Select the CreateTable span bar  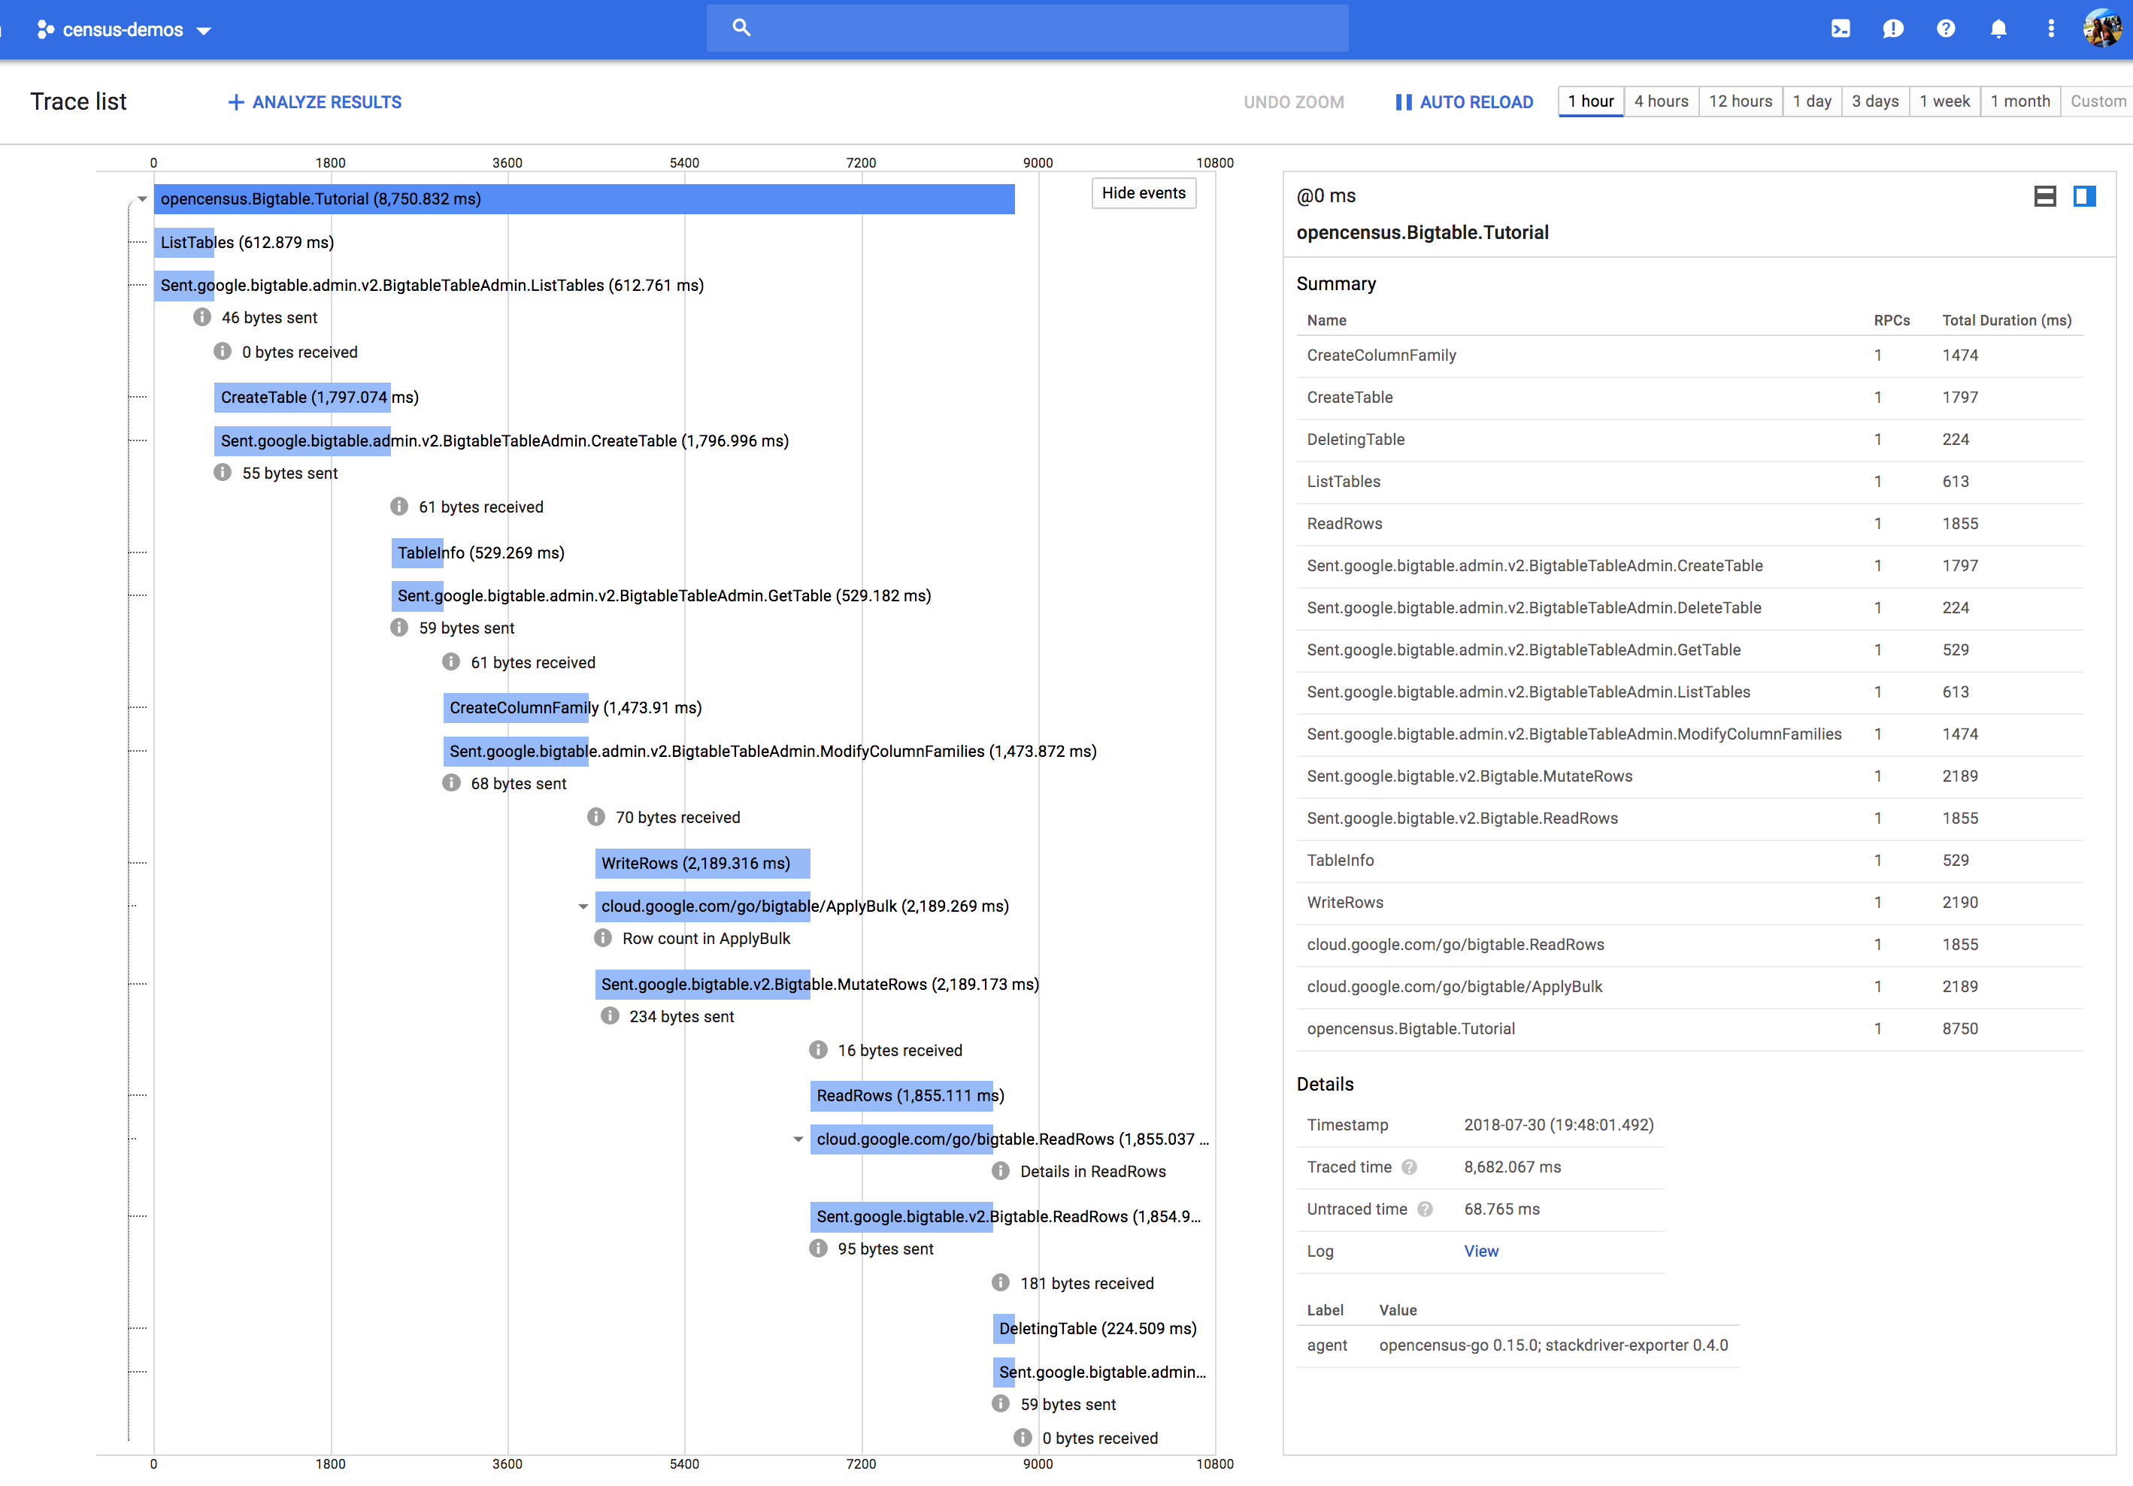(x=303, y=398)
